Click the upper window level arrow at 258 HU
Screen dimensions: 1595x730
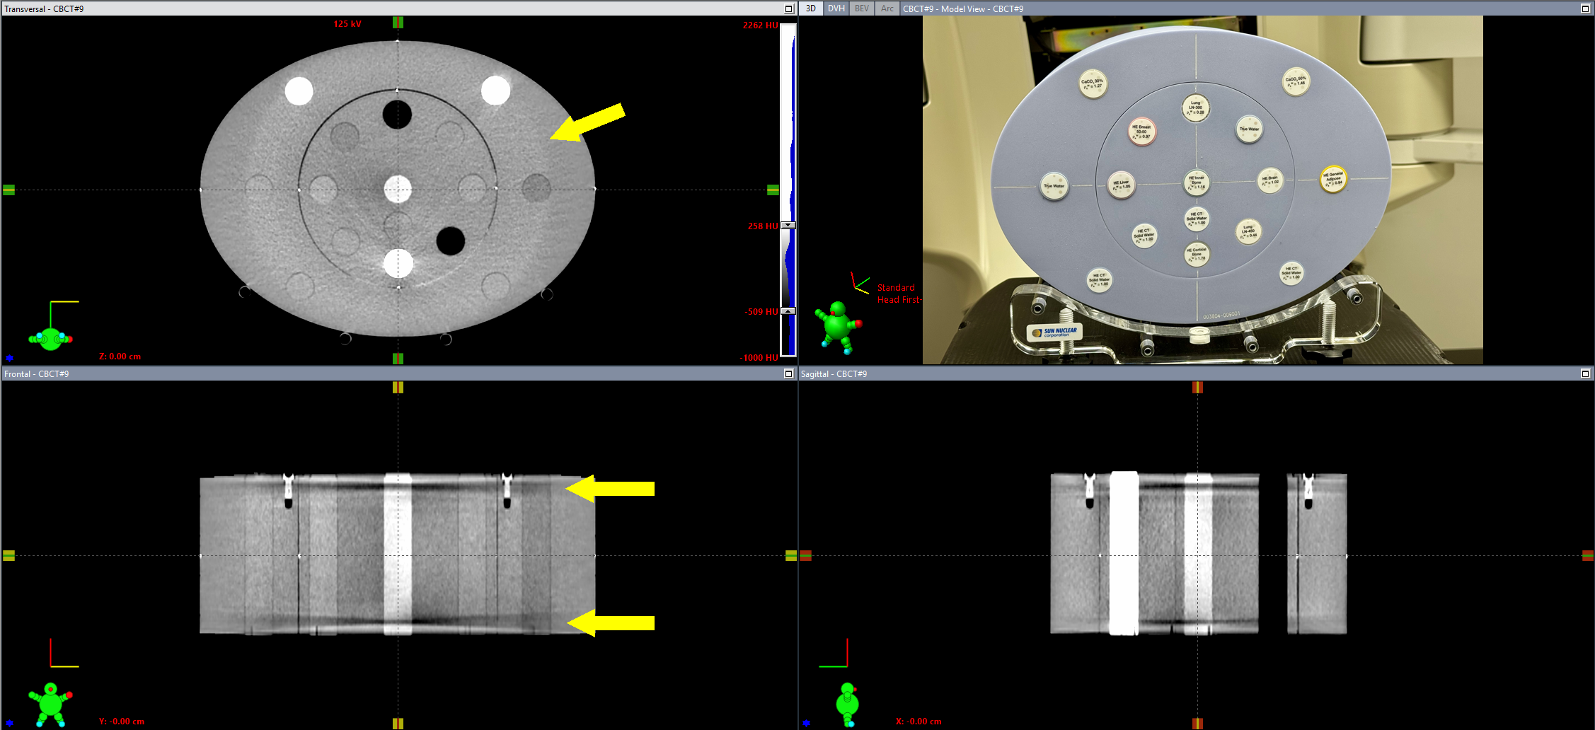click(788, 226)
